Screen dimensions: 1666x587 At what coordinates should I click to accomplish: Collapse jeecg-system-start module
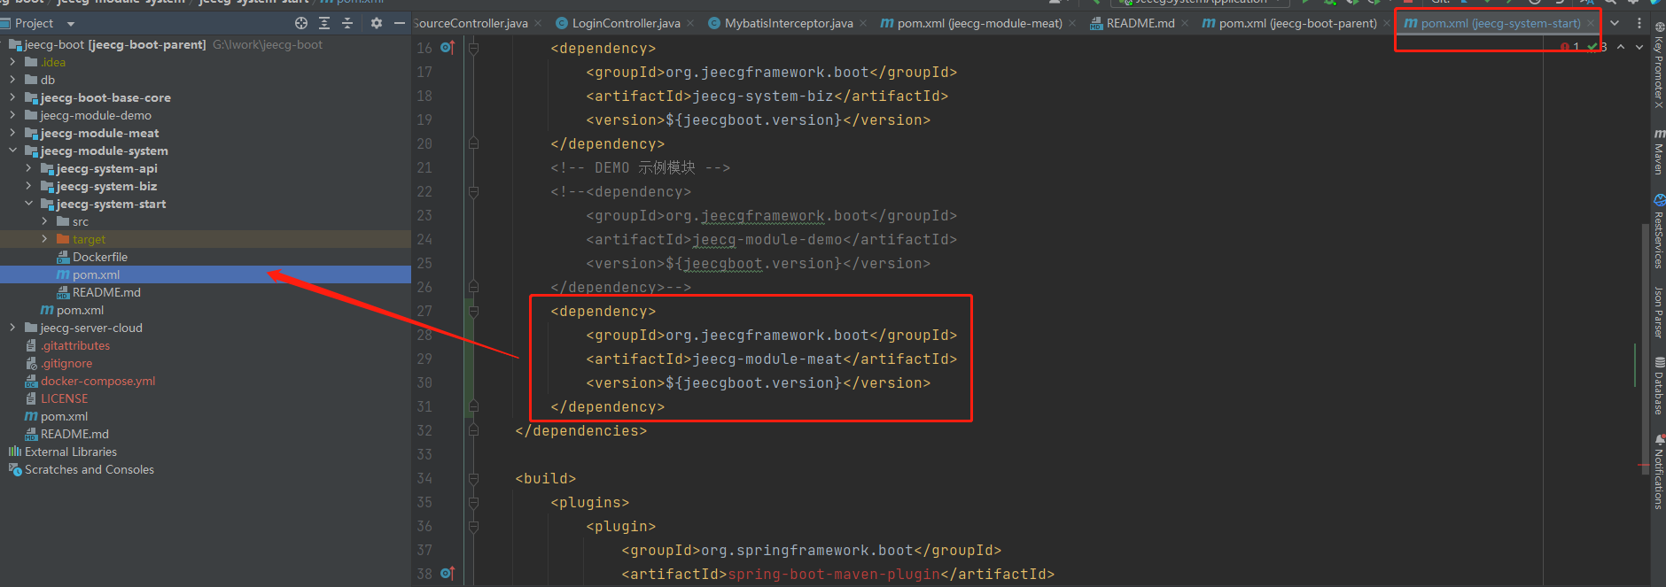pos(28,204)
